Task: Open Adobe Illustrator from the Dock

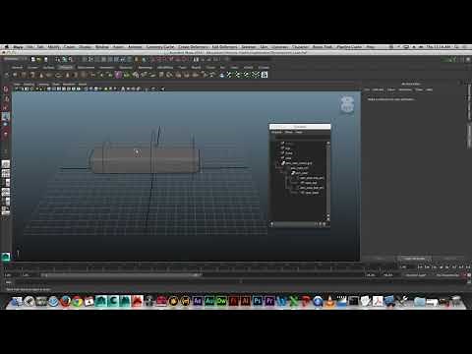Action: point(246,301)
